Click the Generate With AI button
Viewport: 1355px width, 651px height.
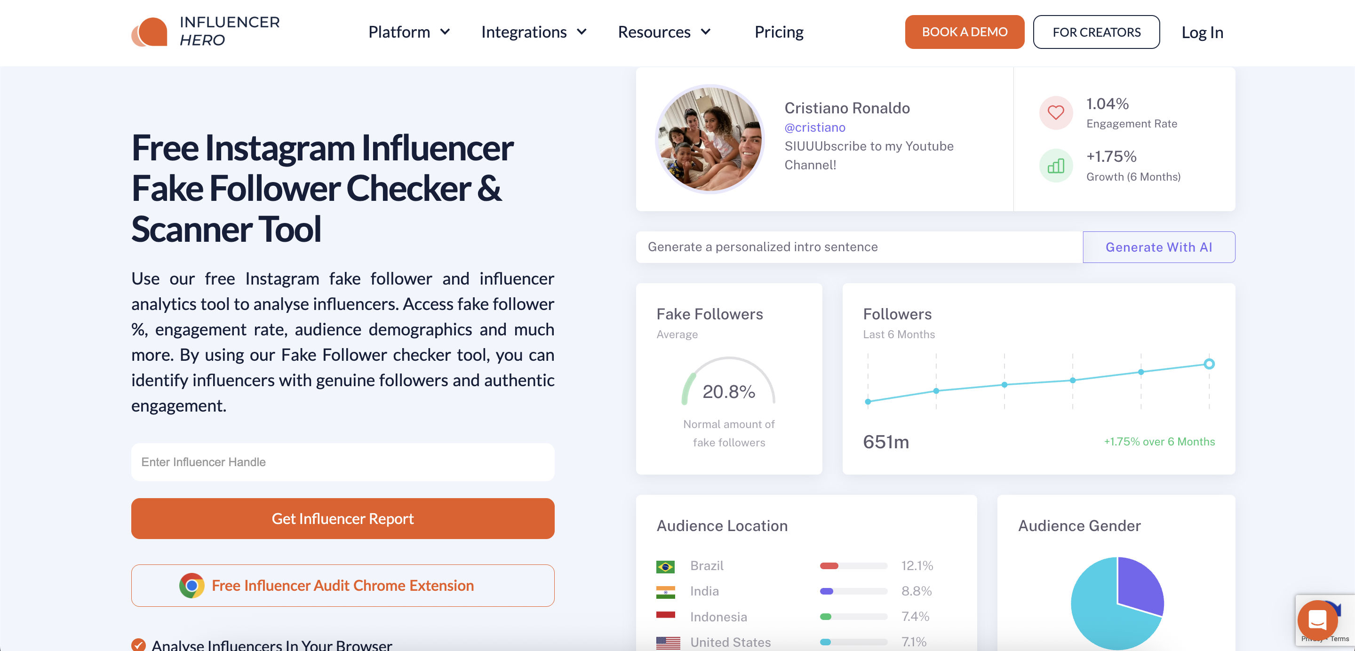click(1158, 247)
